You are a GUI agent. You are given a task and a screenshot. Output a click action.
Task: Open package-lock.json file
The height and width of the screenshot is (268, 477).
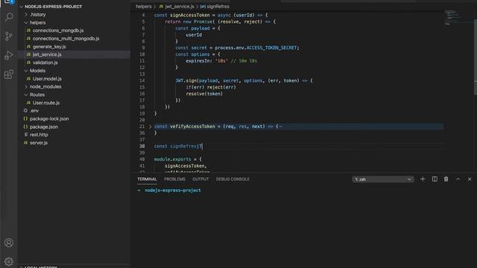(49, 119)
